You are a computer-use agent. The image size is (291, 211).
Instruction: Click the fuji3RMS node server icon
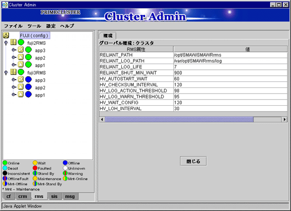14,72
